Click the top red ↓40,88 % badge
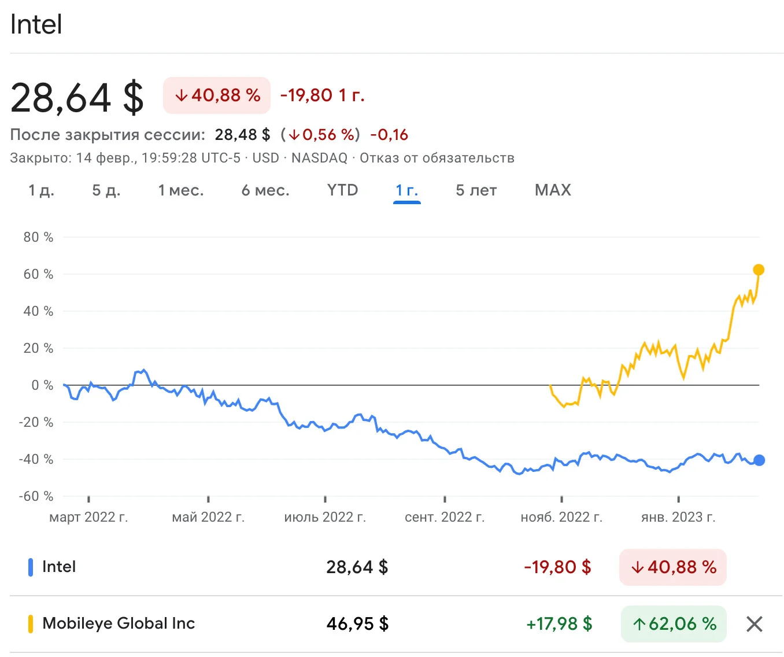Viewport: 784px width, 657px height. 217,95
